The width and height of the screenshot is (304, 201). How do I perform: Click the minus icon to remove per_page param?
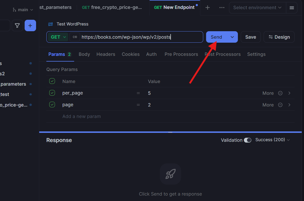pos(280,93)
